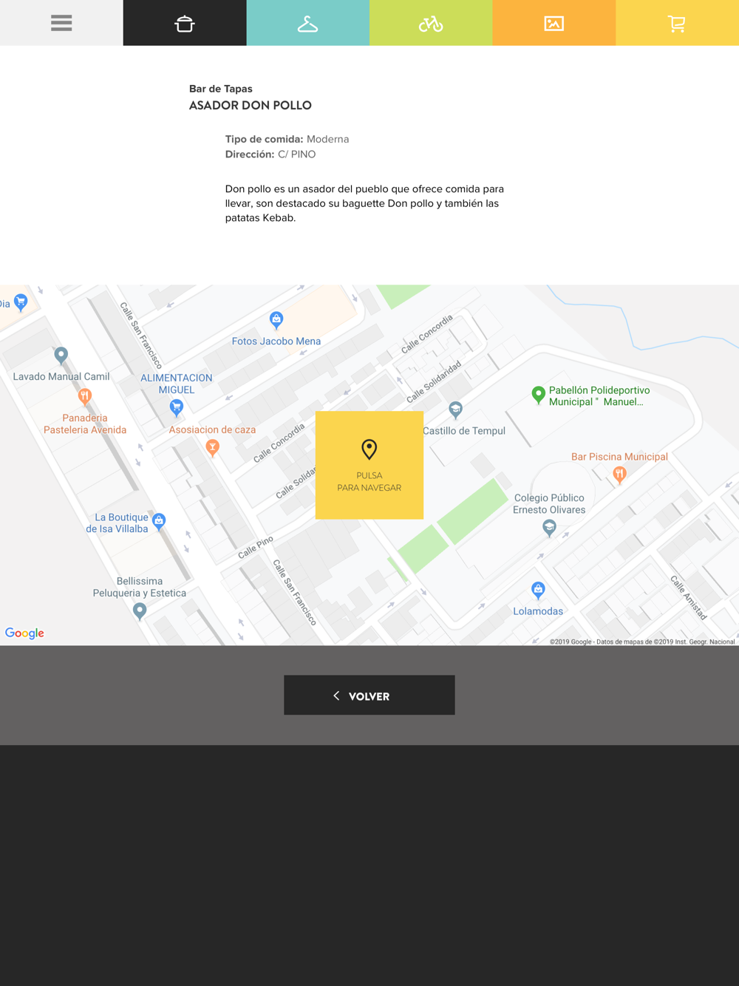Go back with the Volver button
The width and height of the screenshot is (739, 986).
[x=369, y=695]
